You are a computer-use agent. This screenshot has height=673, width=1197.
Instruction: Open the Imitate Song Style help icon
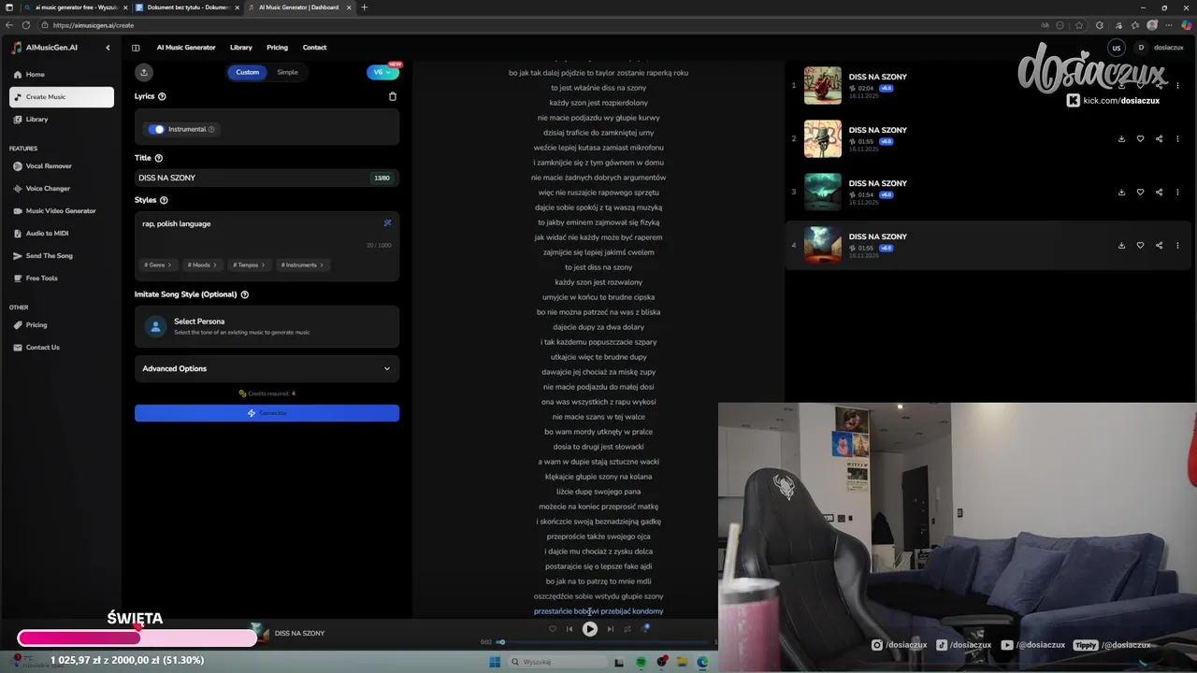click(245, 294)
